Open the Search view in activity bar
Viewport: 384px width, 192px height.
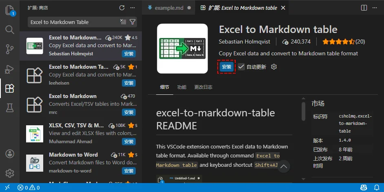point(10,30)
